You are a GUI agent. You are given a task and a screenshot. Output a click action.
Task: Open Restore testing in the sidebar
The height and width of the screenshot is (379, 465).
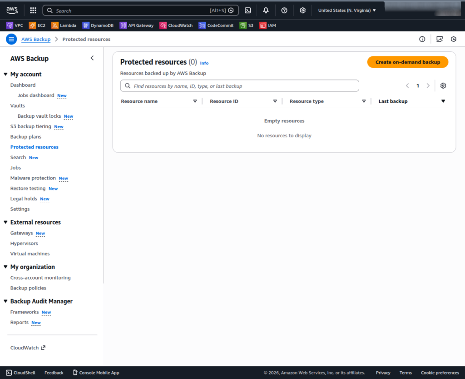click(28, 189)
